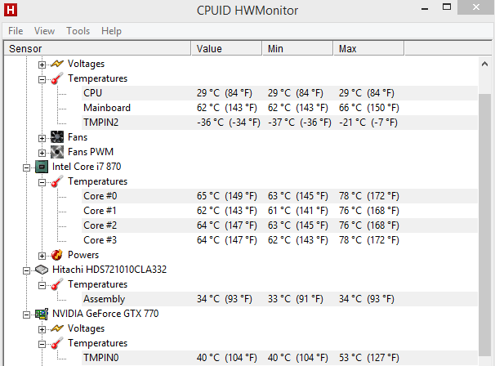Select the Hitachi HDS721010CLA332 label
This screenshot has width=495, height=366.
coord(109,270)
